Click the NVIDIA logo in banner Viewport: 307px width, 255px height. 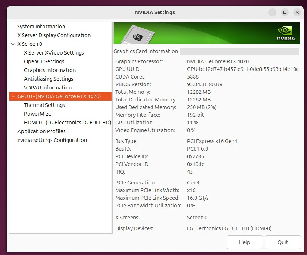[286, 33]
